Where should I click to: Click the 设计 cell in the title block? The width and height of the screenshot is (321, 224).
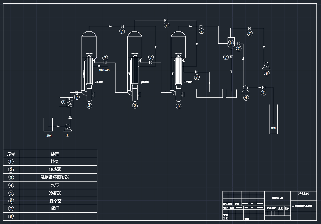point(225,208)
